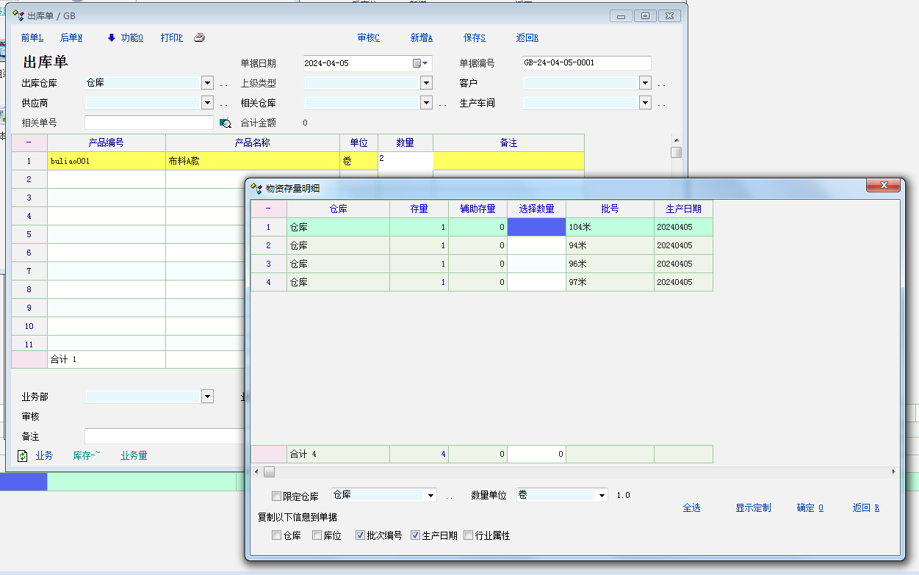This screenshot has width=919, height=575.
Task: Click the 全选 link
Action: 691,507
